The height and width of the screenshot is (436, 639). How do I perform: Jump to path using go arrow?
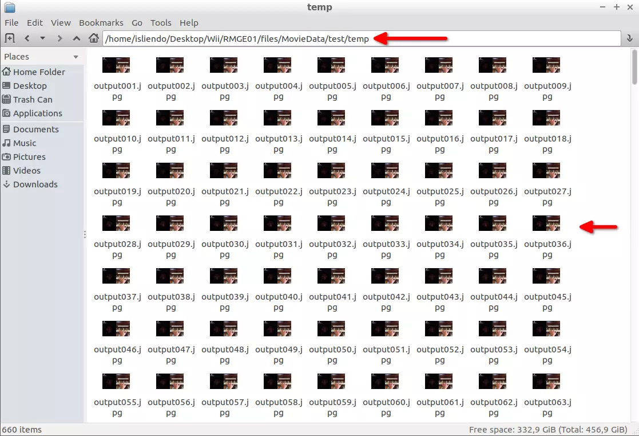[x=630, y=38]
